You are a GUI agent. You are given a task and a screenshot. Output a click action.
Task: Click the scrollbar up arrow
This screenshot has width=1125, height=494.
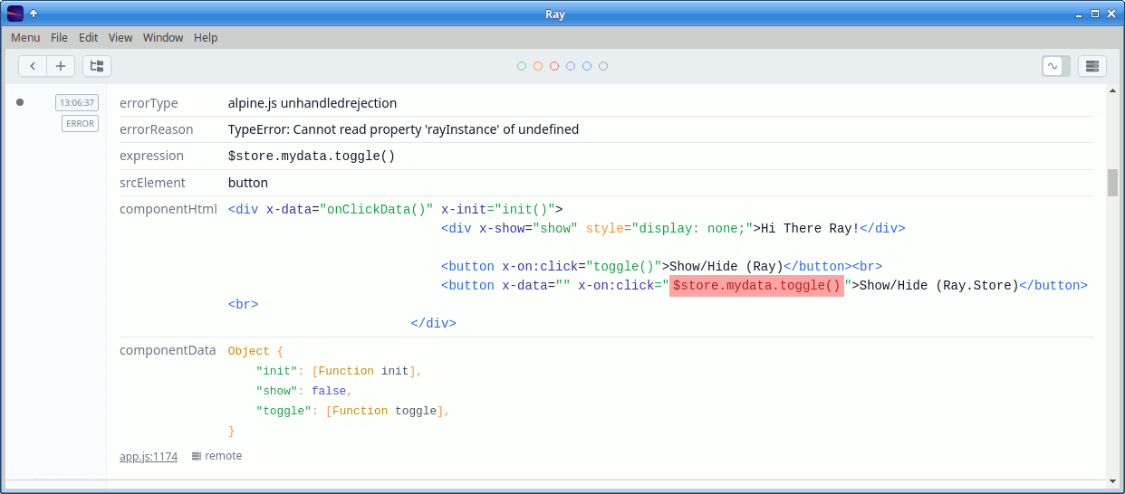(1112, 90)
